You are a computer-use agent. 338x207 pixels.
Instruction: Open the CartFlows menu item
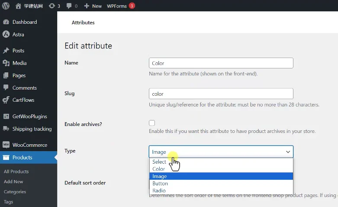point(23,100)
